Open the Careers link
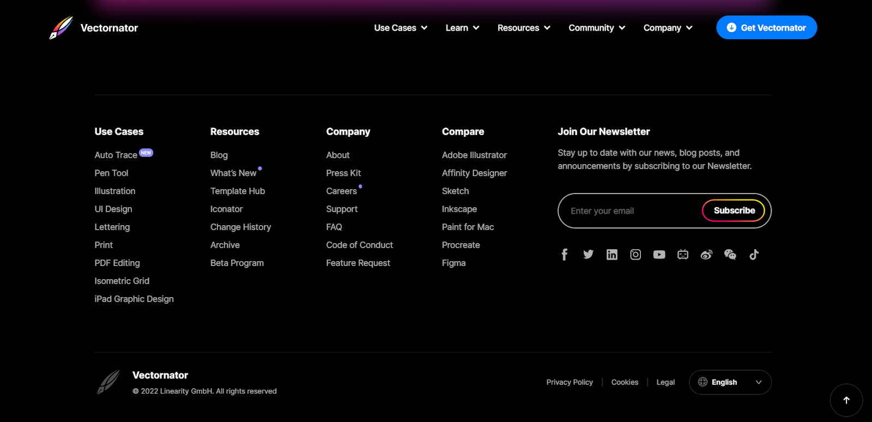The width and height of the screenshot is (872, 422). point(342,191)
